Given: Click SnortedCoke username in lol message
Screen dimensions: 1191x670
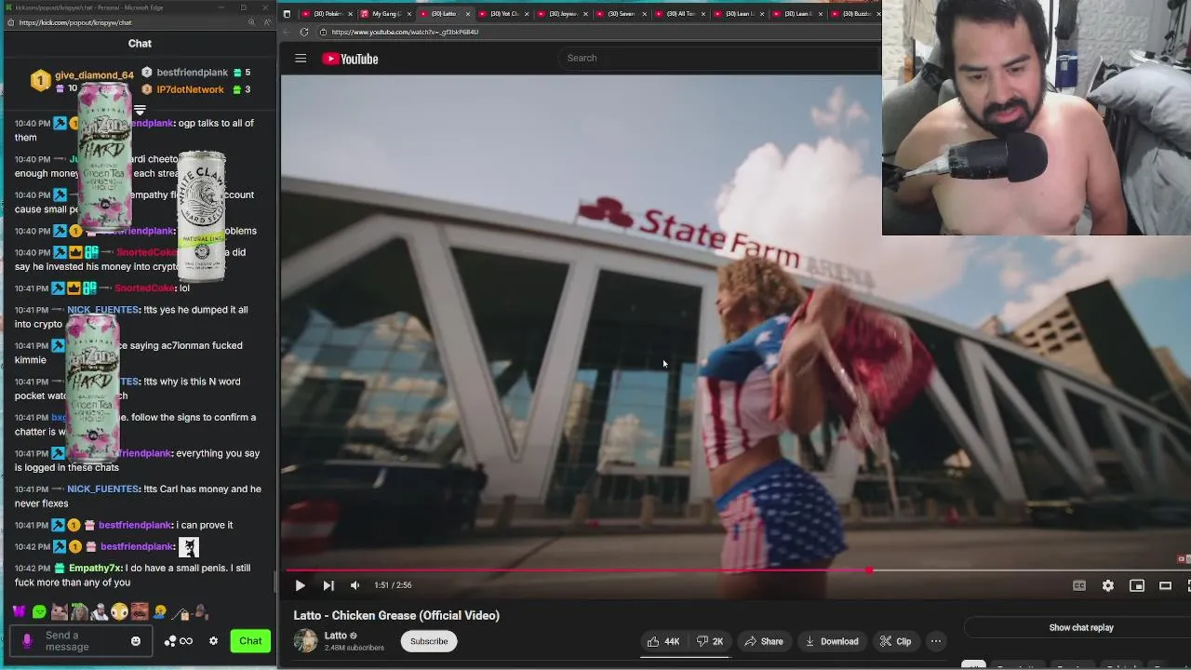Looking at the screenshot, I should coord(144,288).
